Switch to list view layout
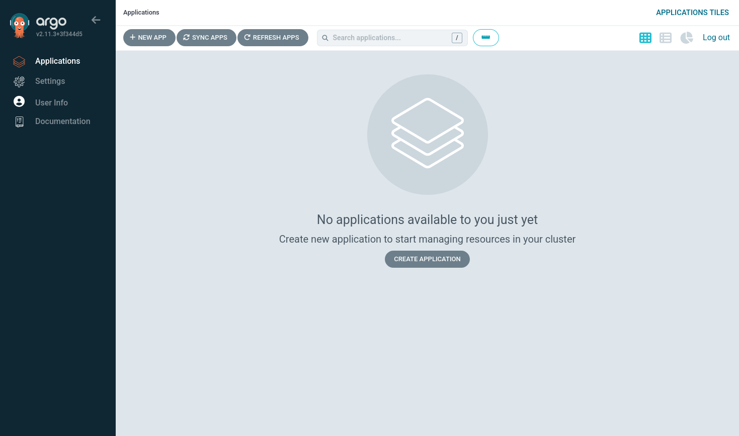Viewport: 739px width, 436px height. click(666, 38)
